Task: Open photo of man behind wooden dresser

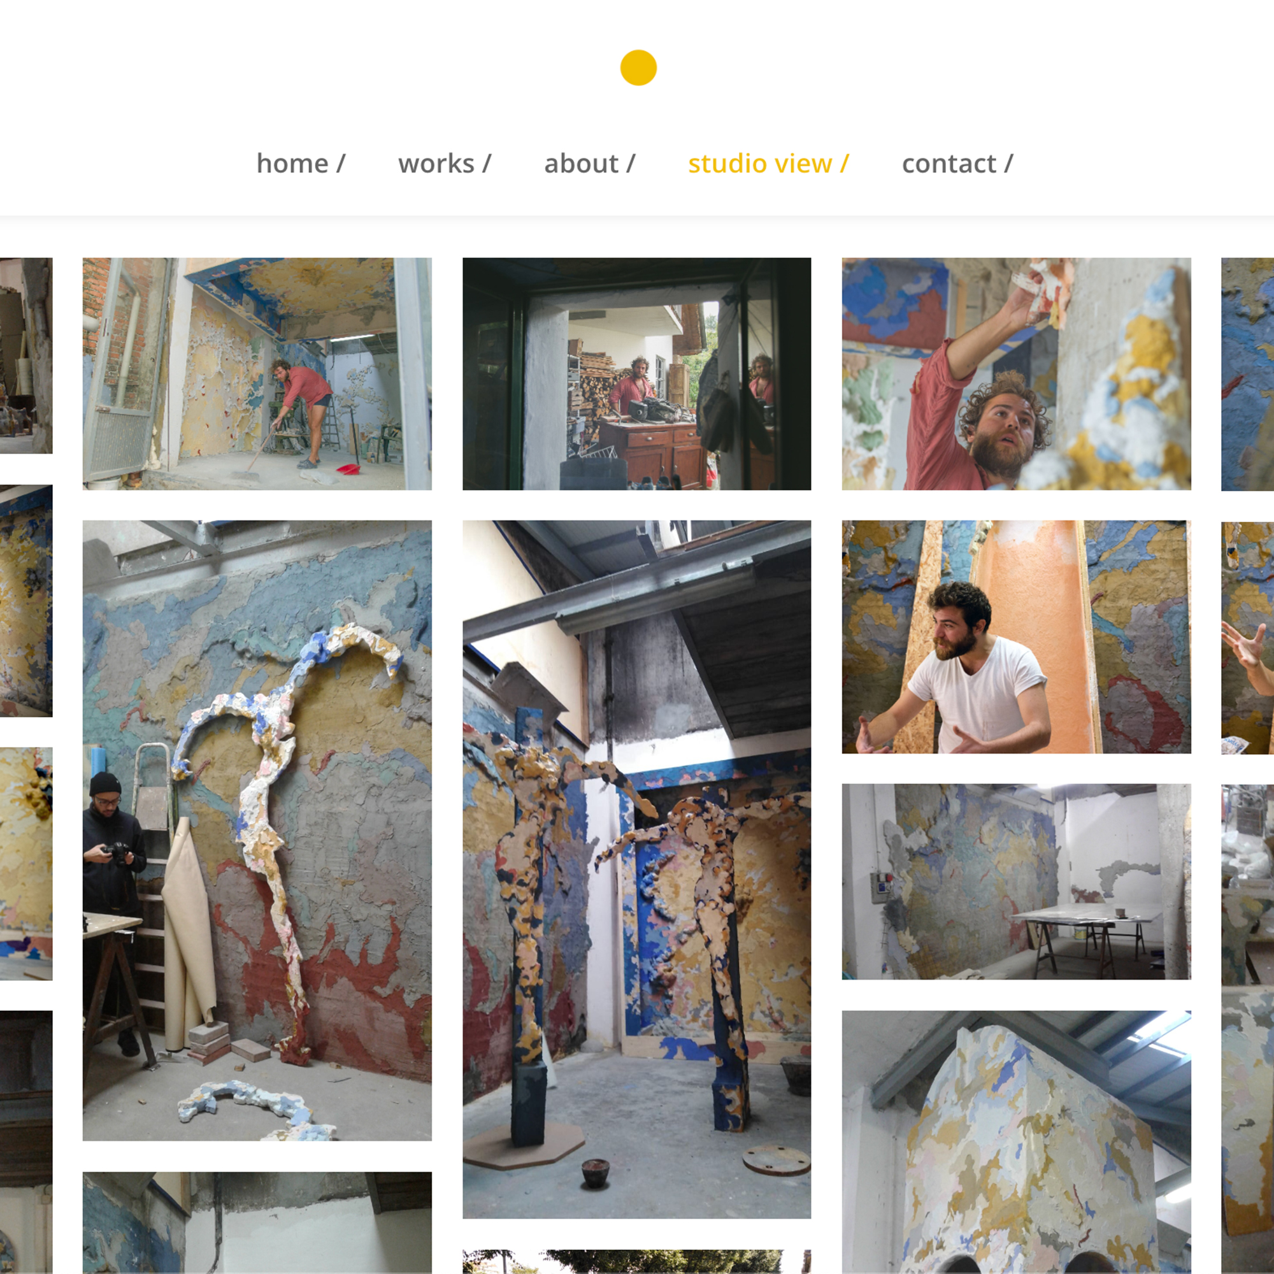Action: pos(637,374)
